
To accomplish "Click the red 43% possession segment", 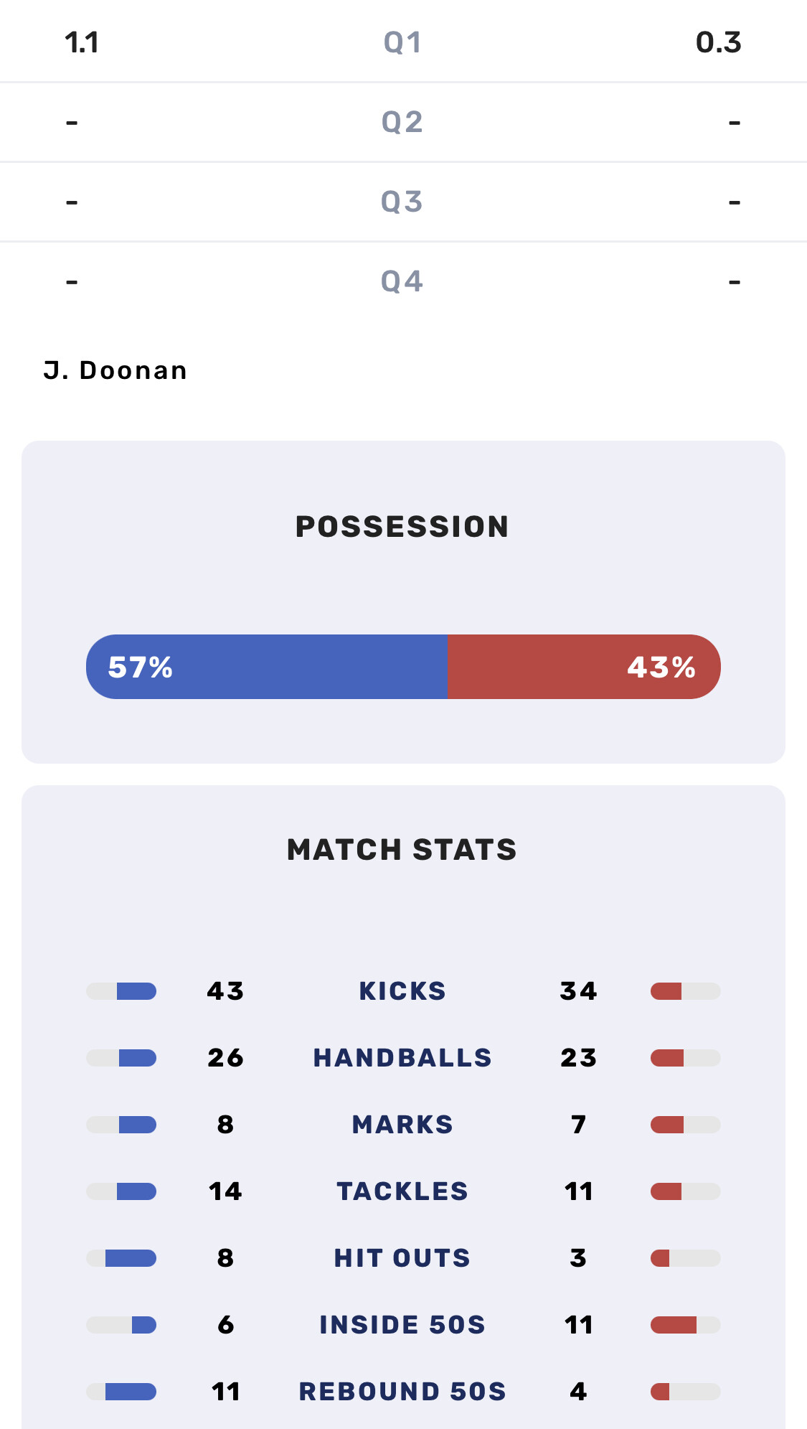I will 584,667.
